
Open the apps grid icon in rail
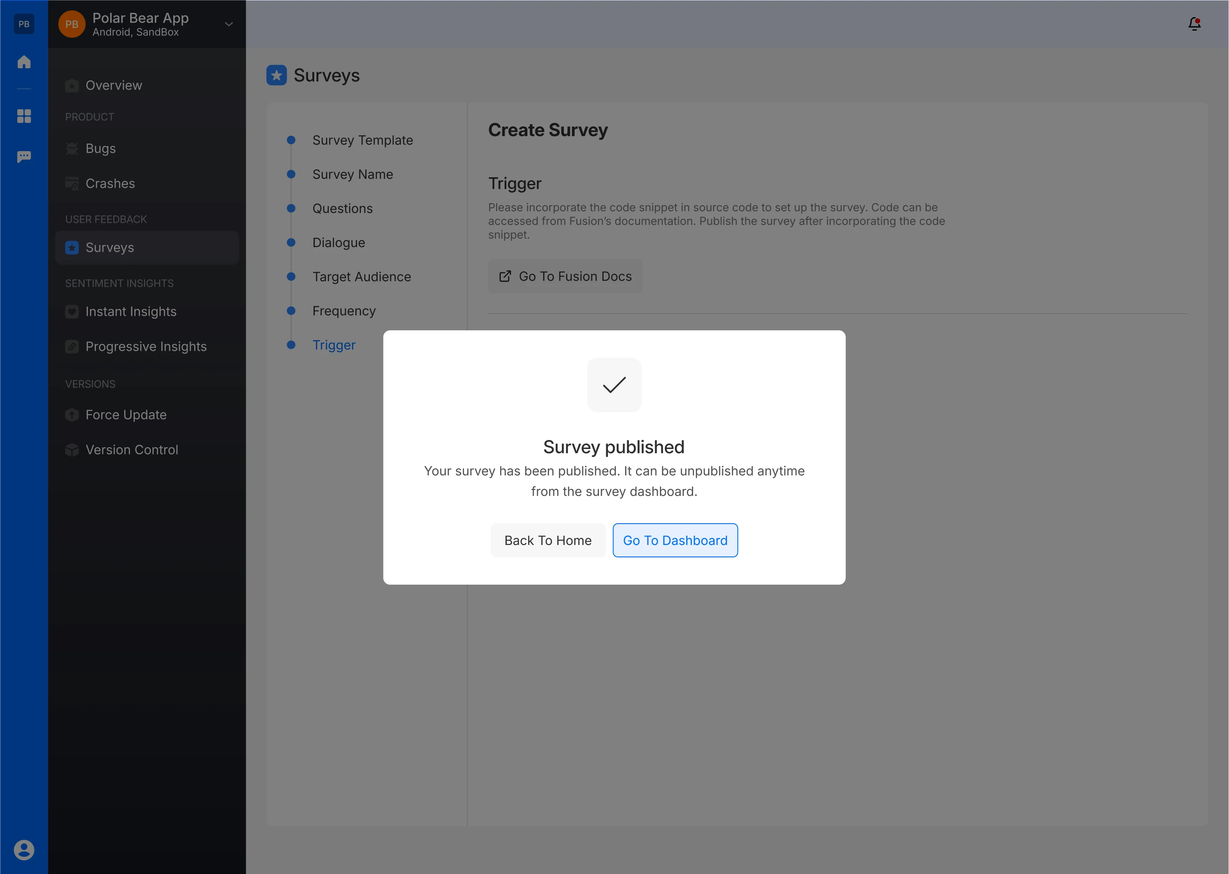[x=23, y=116]
